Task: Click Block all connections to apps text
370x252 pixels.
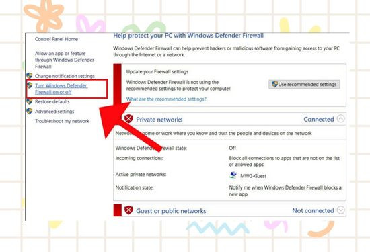Action: (285, 161)
